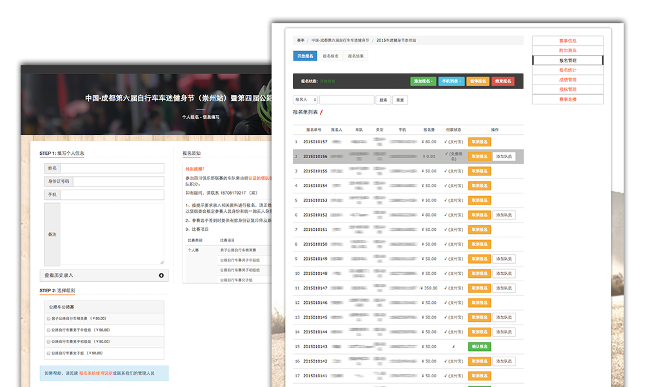This screenshot has height=387, width=645.
Task: Open the 报名系统使用说明 help link
Action: [x=96, y=373]
